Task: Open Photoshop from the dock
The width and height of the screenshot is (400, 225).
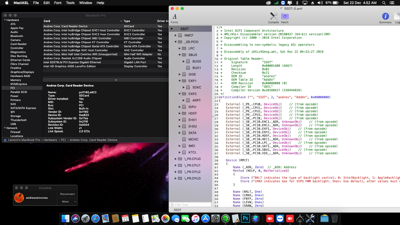Action: tap(245, 218)
